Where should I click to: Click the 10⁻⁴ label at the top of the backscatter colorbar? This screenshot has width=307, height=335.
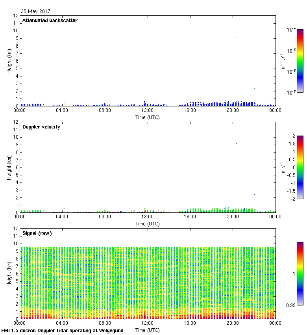tap(291, 30)
